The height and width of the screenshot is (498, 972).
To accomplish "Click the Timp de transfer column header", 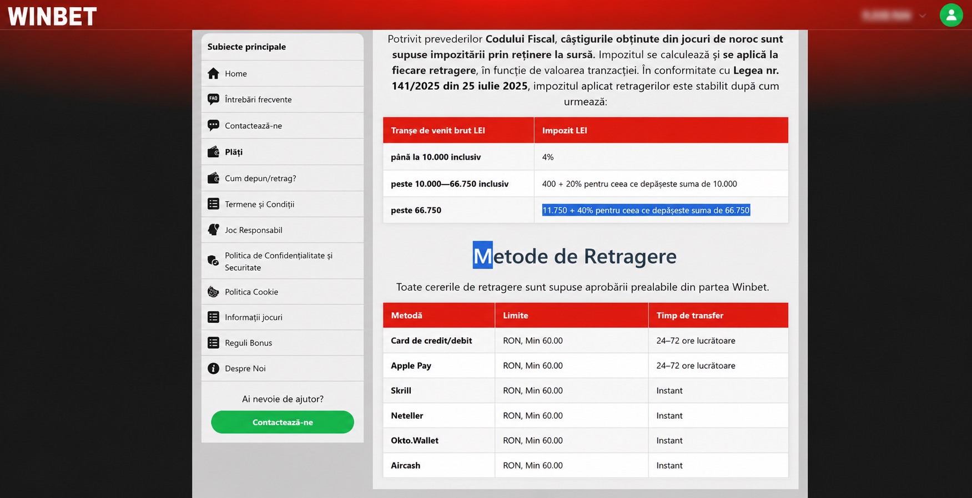I will tap(718, 316).
